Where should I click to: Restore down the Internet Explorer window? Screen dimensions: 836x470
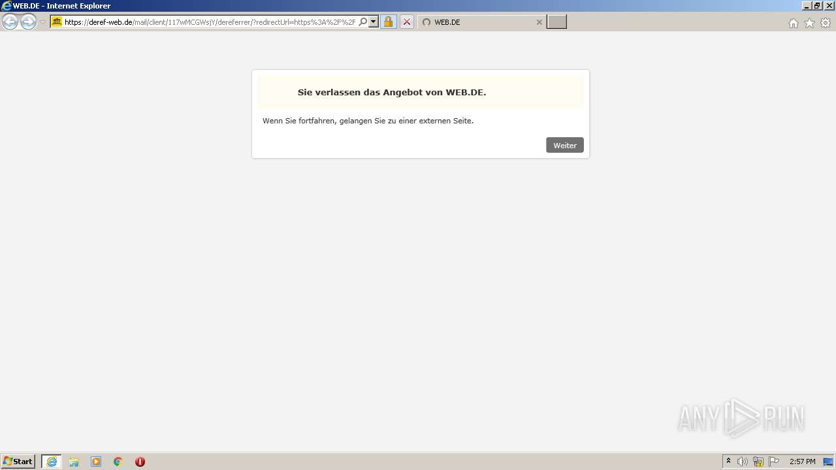coord(817,6)
